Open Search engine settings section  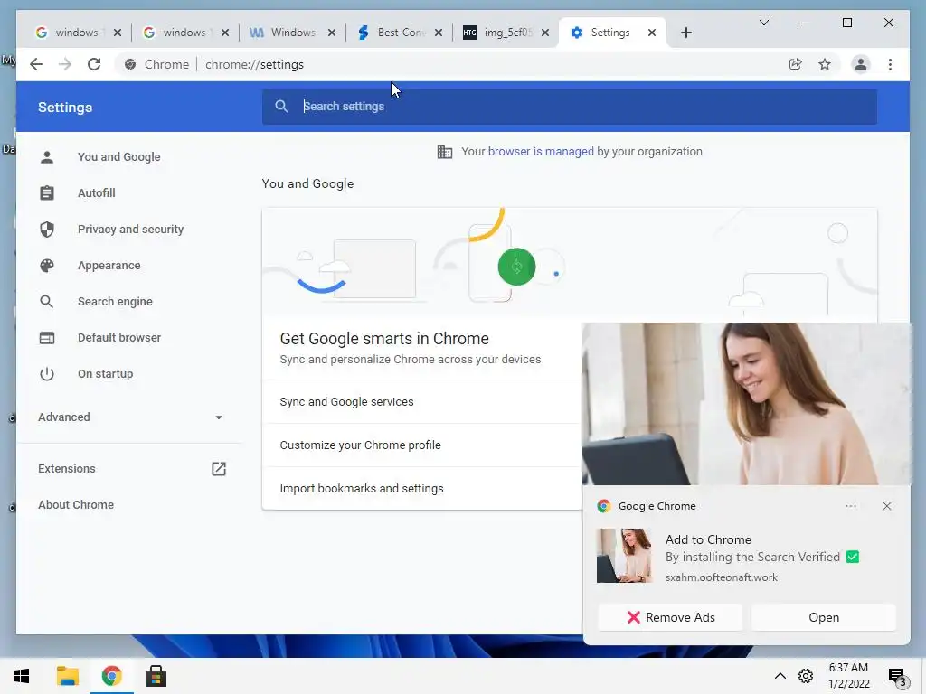point(115,302)
